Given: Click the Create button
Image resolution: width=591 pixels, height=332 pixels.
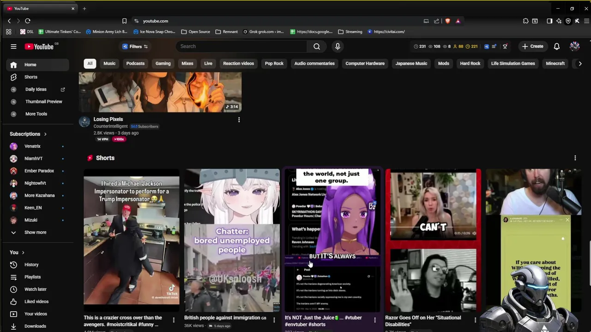Looking at the screenshot, I should [x=532, y=46].
